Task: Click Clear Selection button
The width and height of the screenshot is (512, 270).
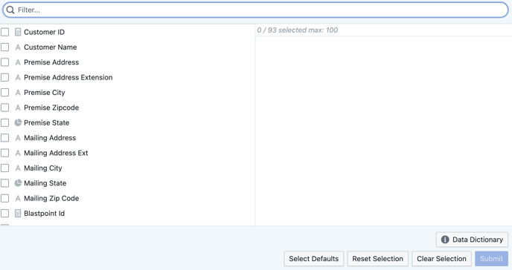Action: (441, 259)
